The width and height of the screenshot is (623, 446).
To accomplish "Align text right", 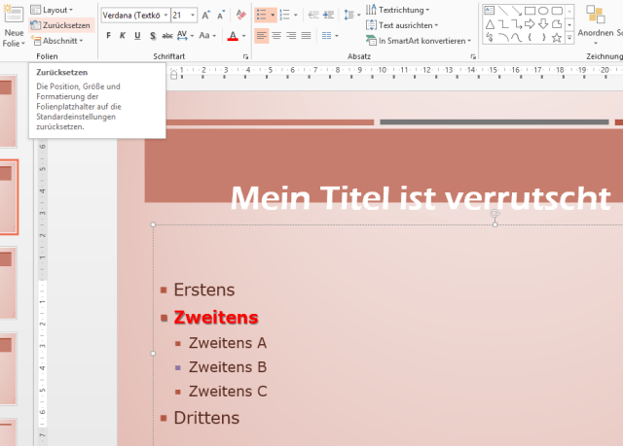I will pyautogui.click(x=291, y=36).
